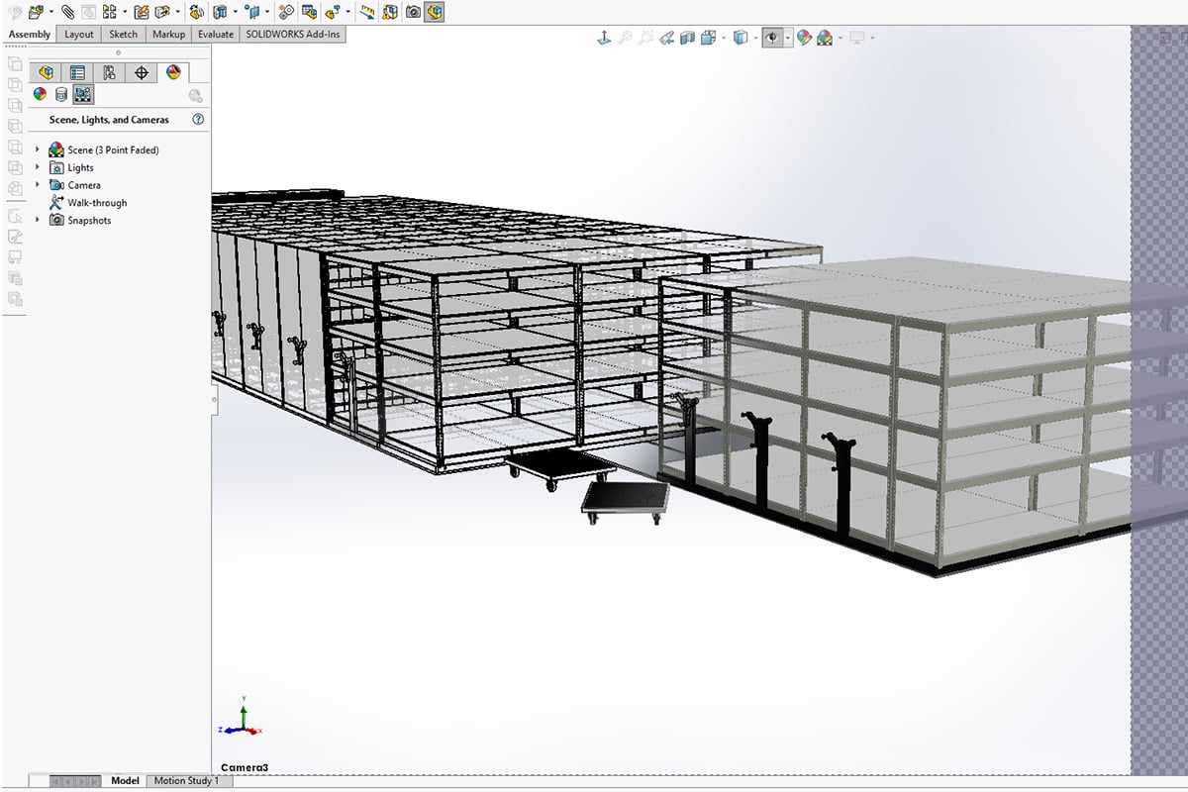Click the Previous View icon
Viewport: 1188px width, 792px height.
coord(667,38)
